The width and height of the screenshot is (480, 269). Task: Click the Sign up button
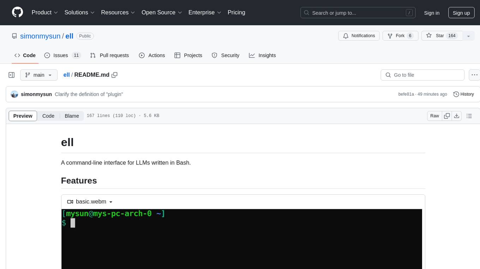tap(461, 13)
